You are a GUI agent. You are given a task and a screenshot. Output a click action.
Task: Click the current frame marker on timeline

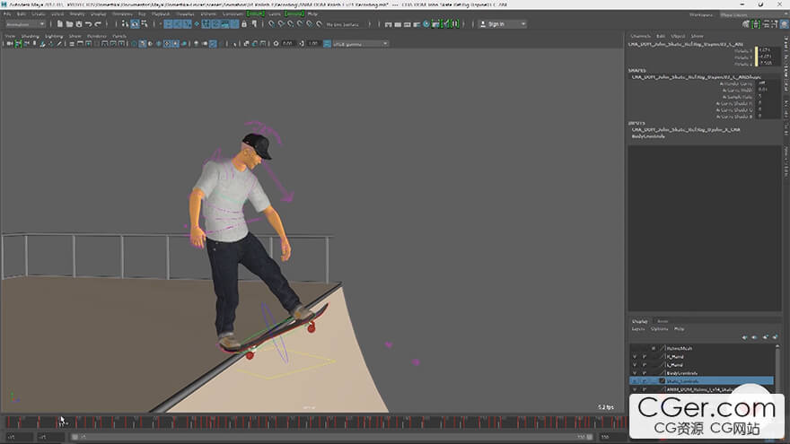(61, 422)
